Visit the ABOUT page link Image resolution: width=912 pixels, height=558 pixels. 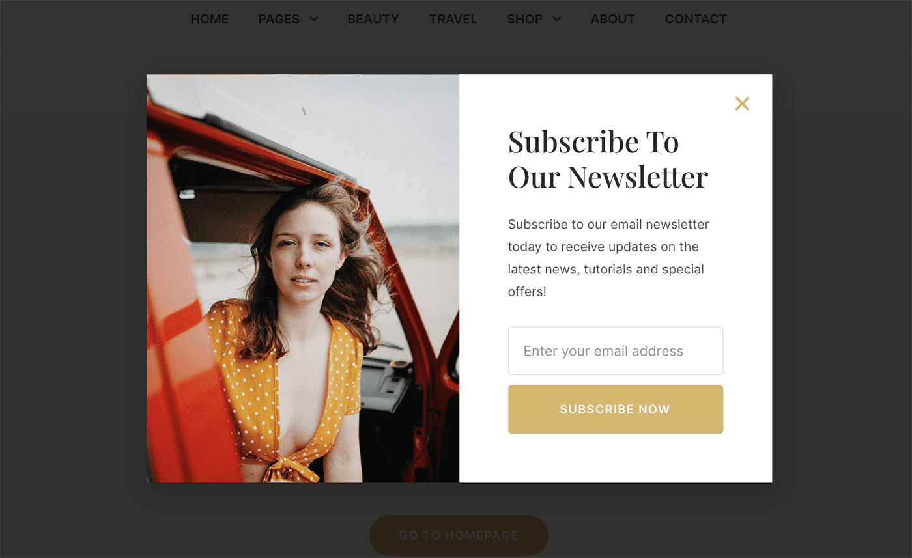point(613,19)
